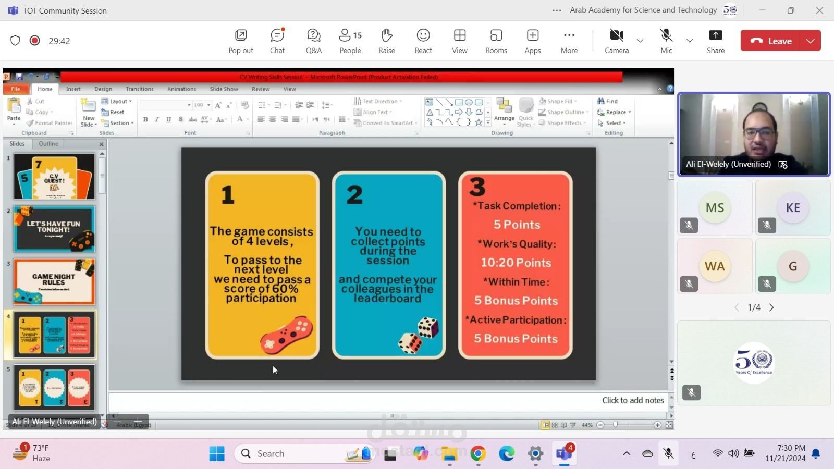Open the React emoji menu

coord(423,41)
